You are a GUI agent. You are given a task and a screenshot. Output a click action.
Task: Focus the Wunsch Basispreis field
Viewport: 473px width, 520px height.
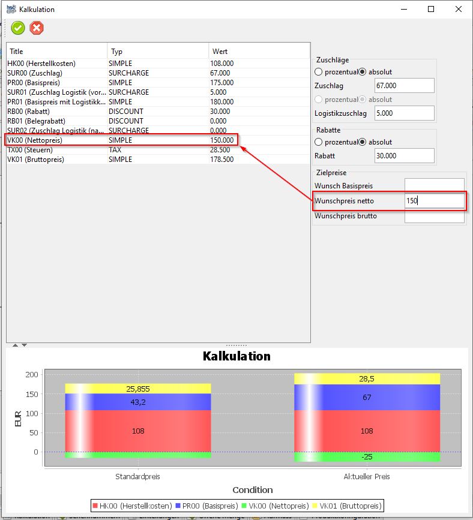click(x=434, y=185)
